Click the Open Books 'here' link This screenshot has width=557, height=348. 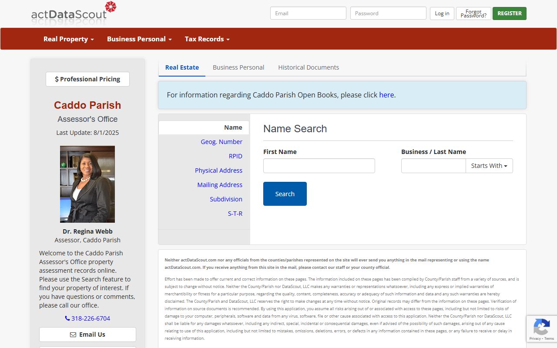(x=386, y=95)
